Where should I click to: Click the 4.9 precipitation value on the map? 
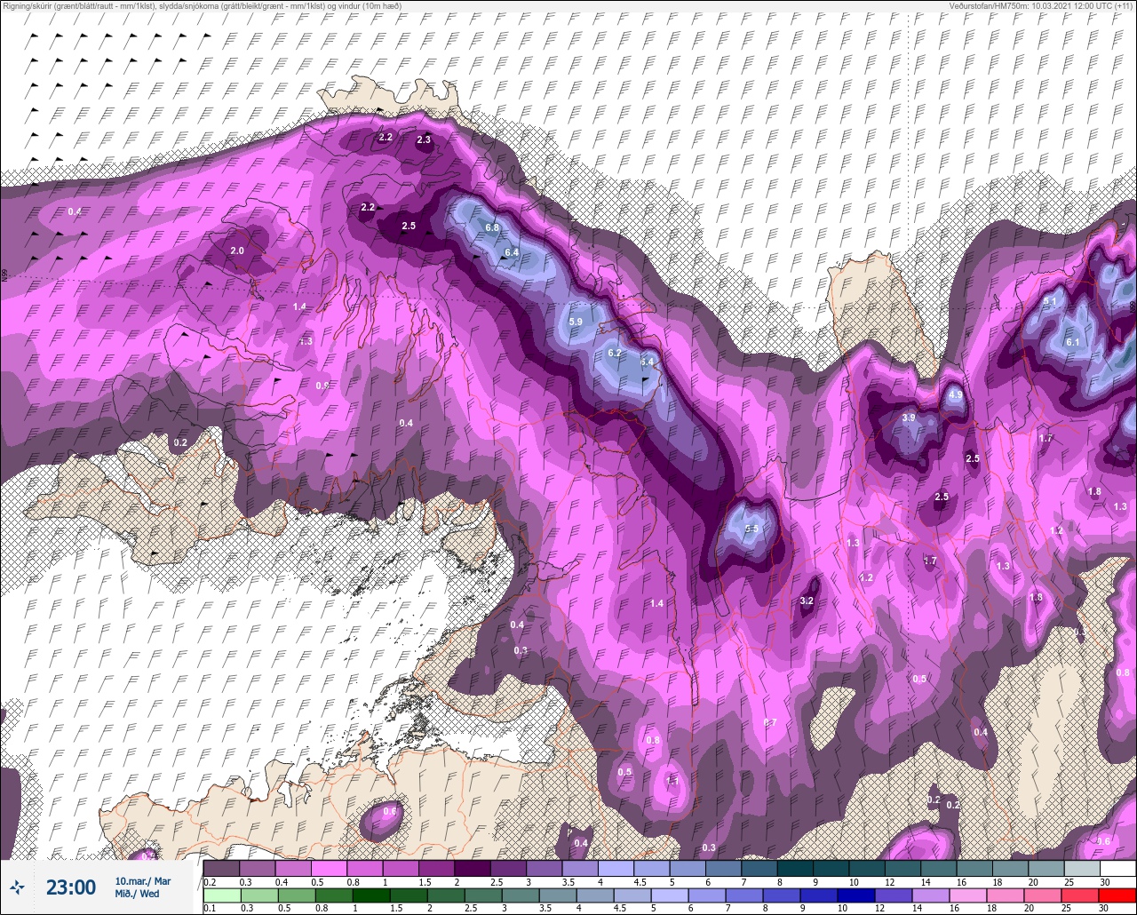[x=956, y=394]
